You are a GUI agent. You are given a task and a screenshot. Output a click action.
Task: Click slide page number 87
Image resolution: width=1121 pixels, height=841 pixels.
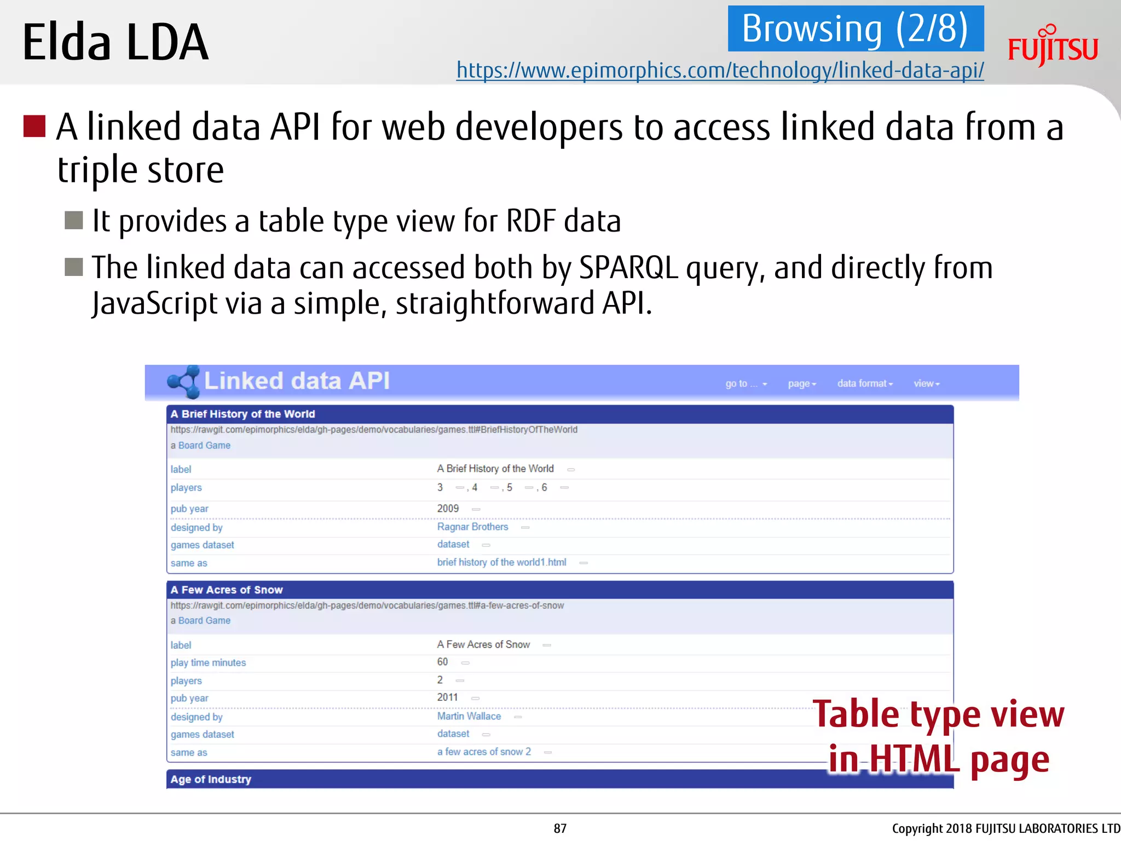click(560, 828)
